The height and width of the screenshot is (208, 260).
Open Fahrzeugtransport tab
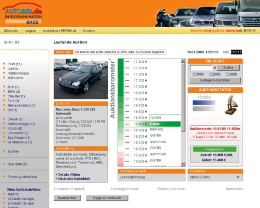[x=124, y=189]
